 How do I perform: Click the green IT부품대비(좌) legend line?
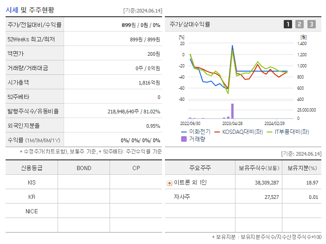point(270,132)
